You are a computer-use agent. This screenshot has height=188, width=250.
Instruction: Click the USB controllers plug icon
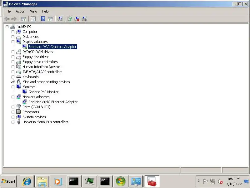(x=19, y=122)
